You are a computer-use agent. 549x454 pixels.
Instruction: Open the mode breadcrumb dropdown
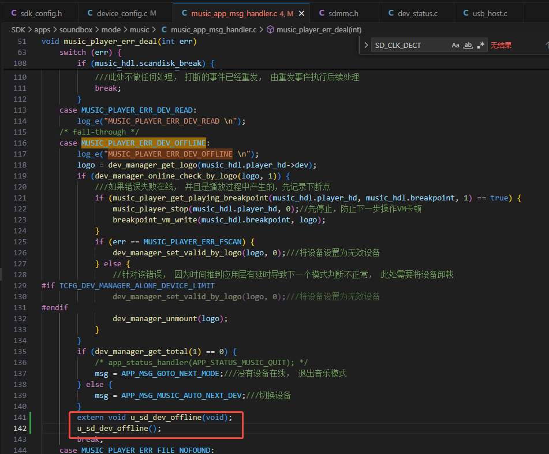tap(111, 30)
